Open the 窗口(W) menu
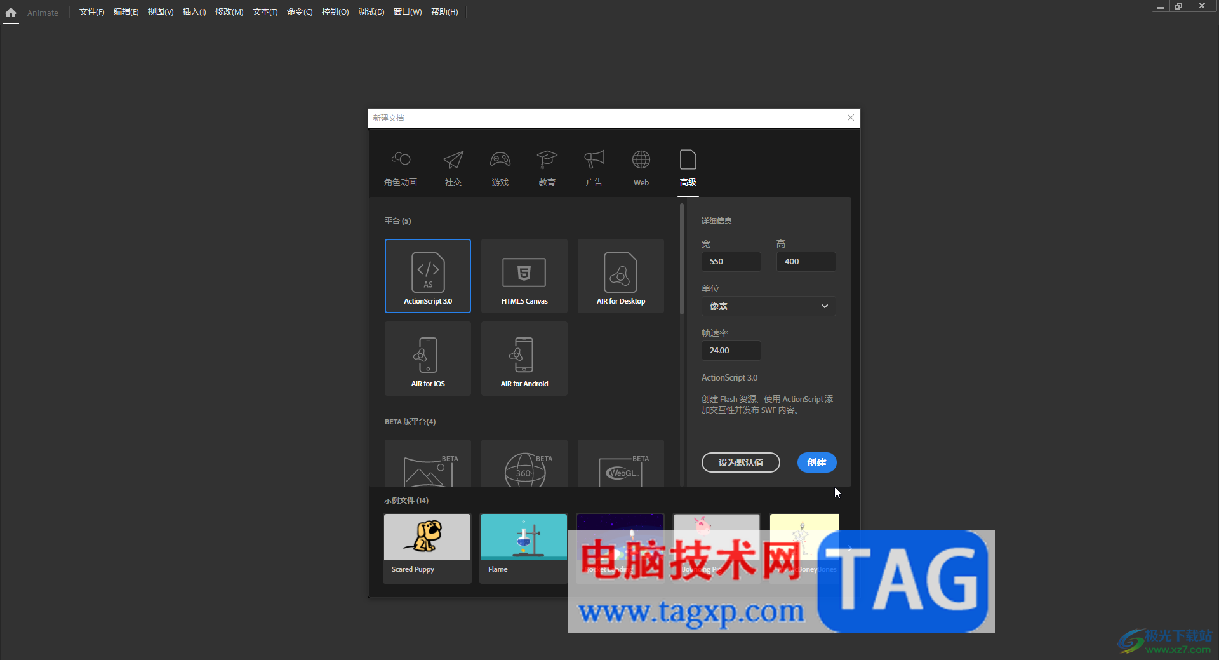1219x660 pixels. [x=408, y=12]
